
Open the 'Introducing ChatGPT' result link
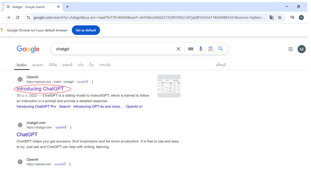(x=40, y=89)
